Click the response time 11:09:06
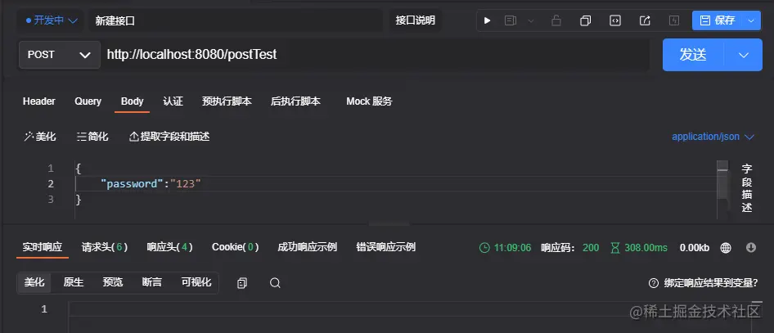The image size is (774, 333). tap(506, 248)
